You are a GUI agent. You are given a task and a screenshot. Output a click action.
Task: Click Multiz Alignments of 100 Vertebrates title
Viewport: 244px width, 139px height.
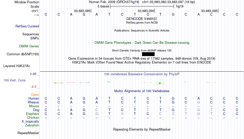(142, 91)
